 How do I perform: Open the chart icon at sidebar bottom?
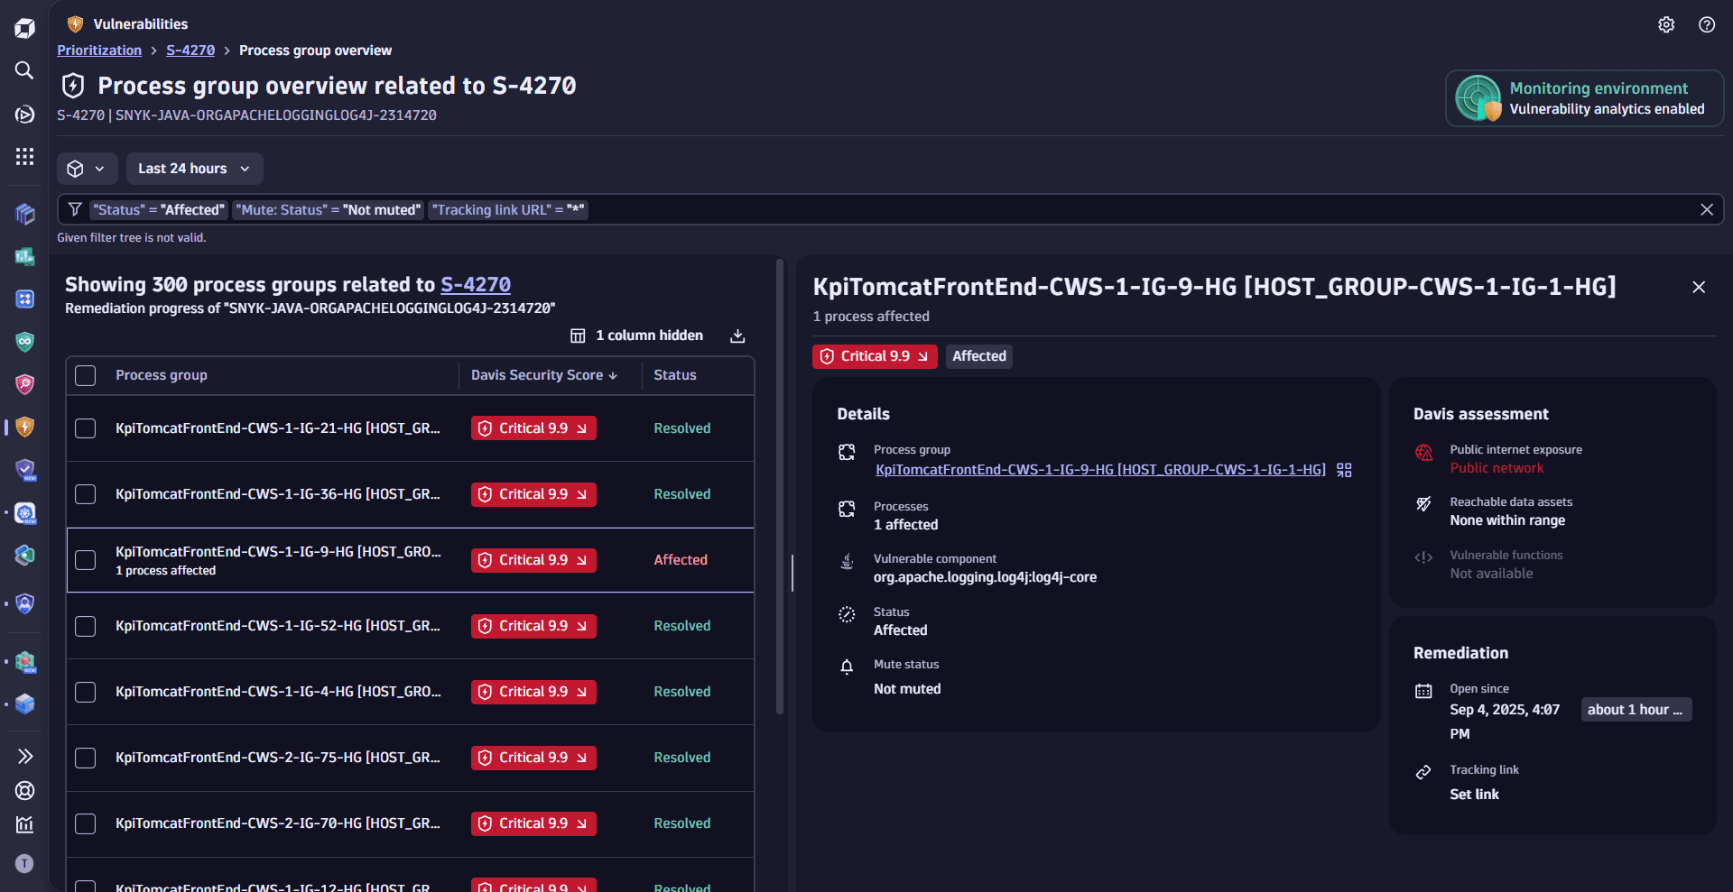[24, 824]
